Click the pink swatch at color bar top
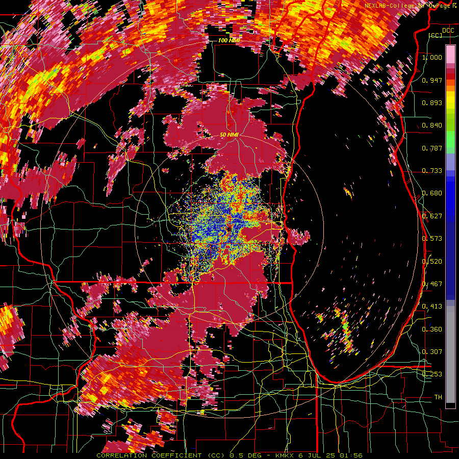This screenshot has width=459, height=459. 450,54
